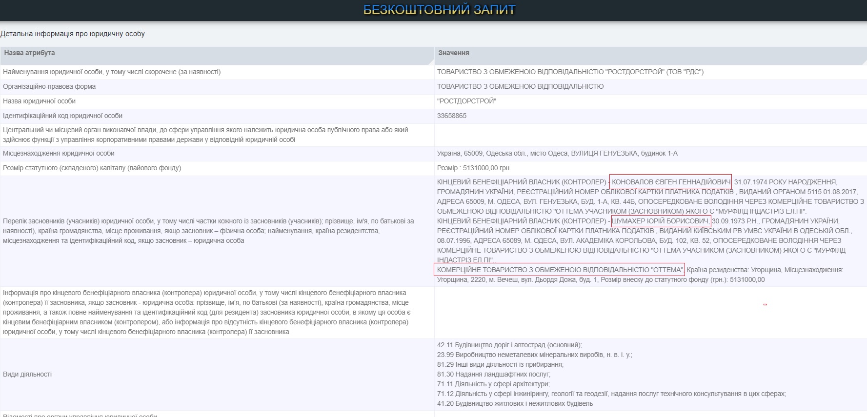Click the БЕЗКОШТОВНИЙ ЗАПИТ header title
Image resolution: width=867 pixels, height=417 pixels.
pos(439,10)
